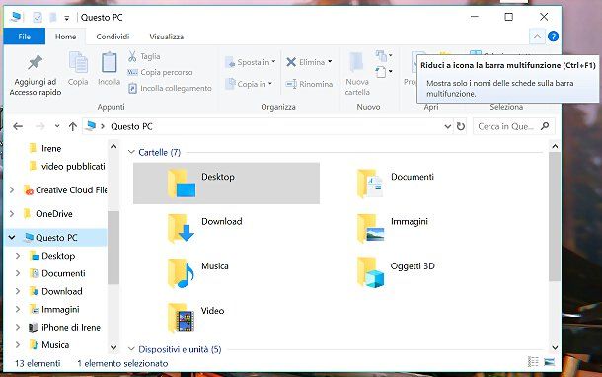Click main pane scroll down arrow

click(x=555, y=347)
